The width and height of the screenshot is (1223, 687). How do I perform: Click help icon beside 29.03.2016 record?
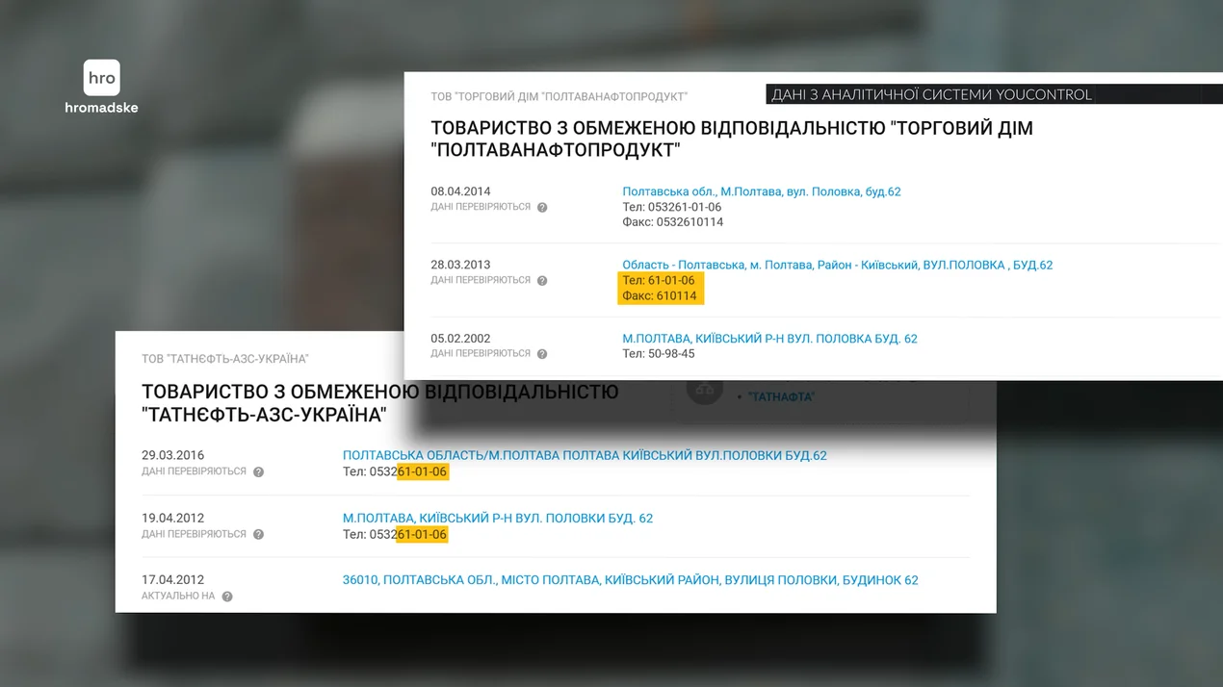point(258,471)
